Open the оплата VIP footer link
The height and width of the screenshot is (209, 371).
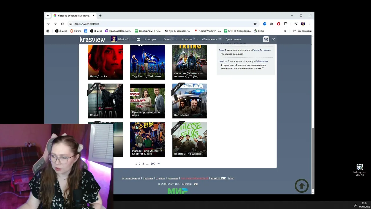click(x=218, y=178)
